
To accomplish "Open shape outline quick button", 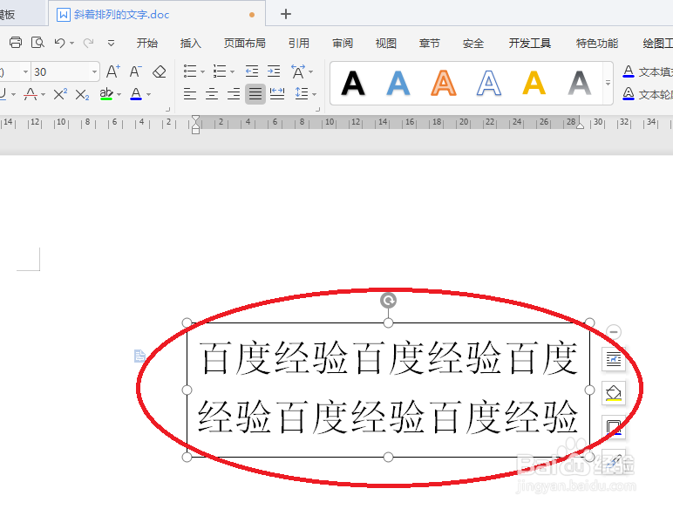I will pos(614,427).
